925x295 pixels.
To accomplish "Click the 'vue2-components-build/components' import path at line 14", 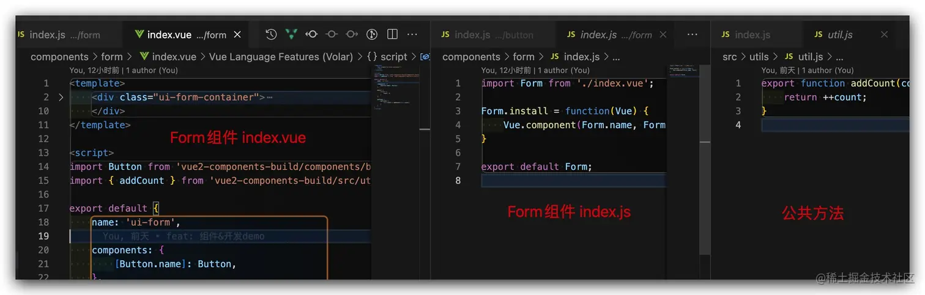I will pyautogui.click(x=273, y=167).
